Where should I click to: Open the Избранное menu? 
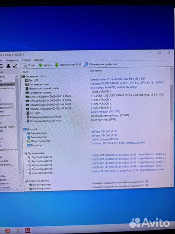(x=12, y=60)
